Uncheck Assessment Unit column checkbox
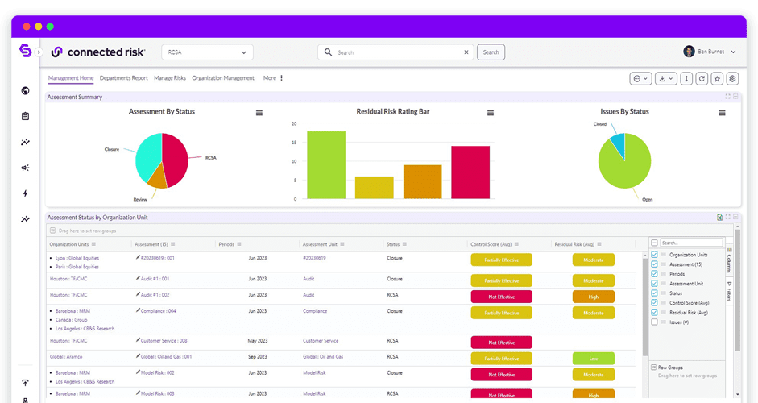 (654, 284)
